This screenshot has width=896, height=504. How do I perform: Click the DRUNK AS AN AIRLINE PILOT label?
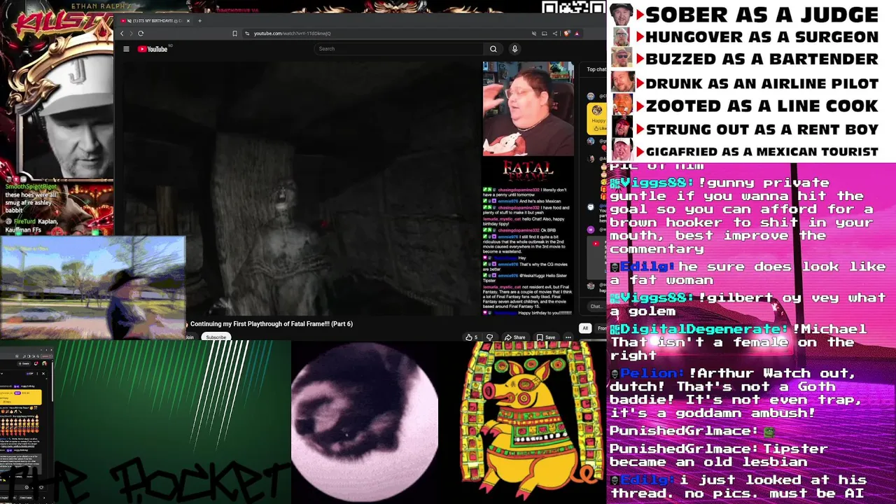click(x=762, y=83)
